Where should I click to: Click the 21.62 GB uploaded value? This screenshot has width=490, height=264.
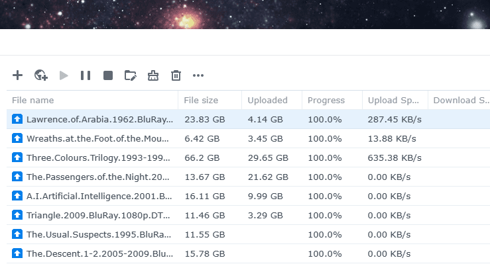coord(268,177)
